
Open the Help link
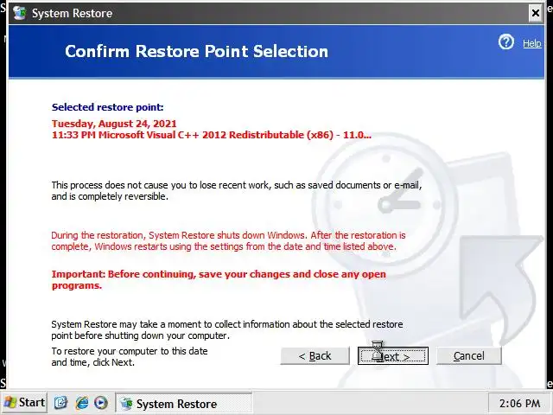tap(532, 43)
